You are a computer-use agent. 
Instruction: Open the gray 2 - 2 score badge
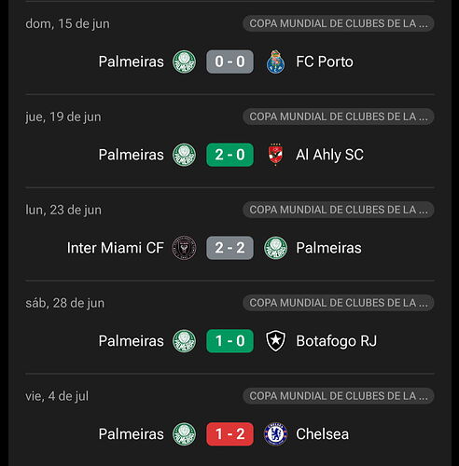229,248
